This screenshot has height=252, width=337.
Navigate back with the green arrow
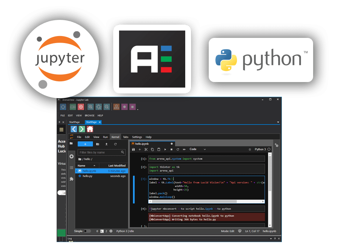click(x=82, y=129)
